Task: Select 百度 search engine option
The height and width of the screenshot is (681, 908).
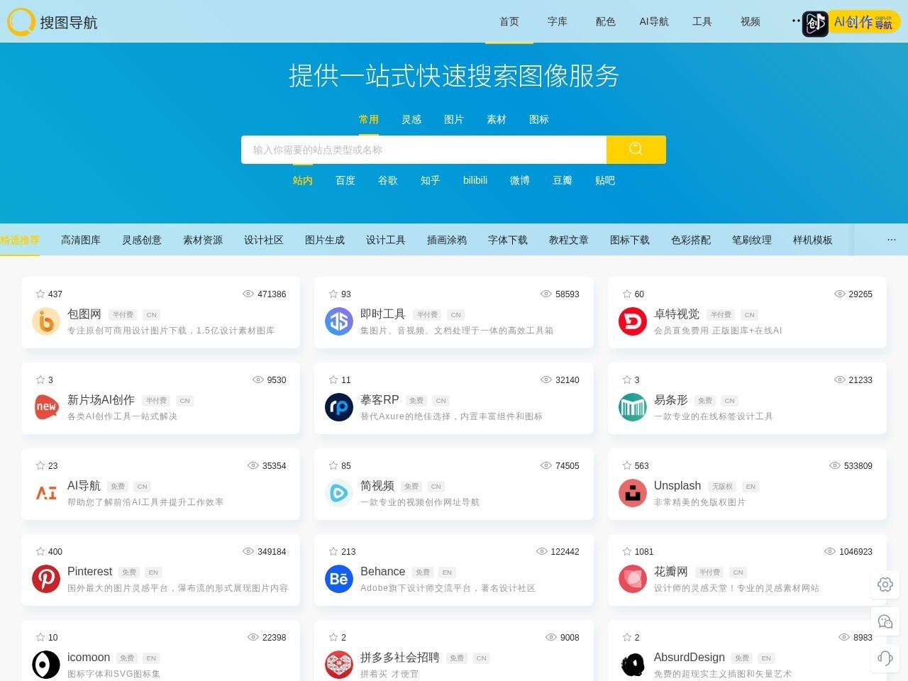Action: (345, 180)
